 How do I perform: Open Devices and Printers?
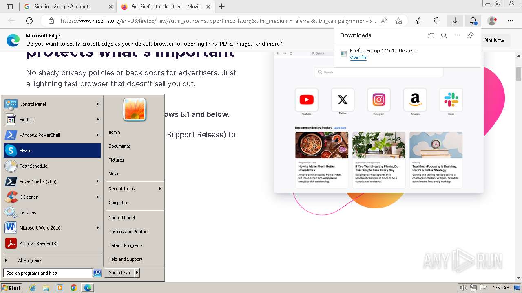128,232
